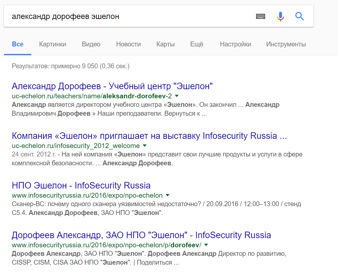Open the on-screen keyboard input tool
338x279 pixels.
coord(260,16)
